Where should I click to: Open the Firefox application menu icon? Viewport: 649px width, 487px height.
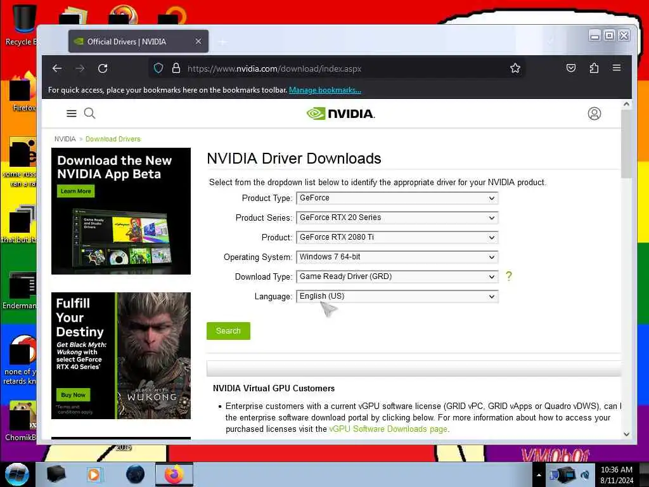616,67
